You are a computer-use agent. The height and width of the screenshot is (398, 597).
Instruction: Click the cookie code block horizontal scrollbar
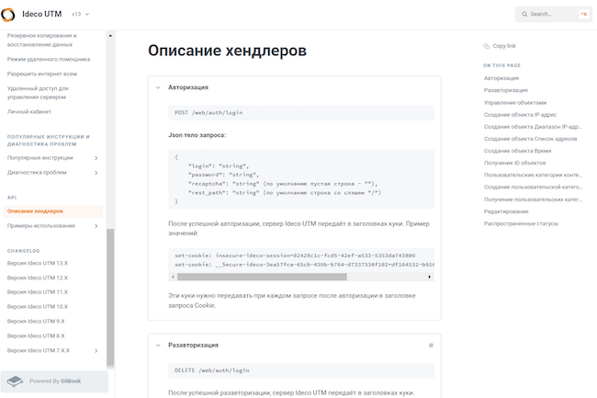pos(262,277)
